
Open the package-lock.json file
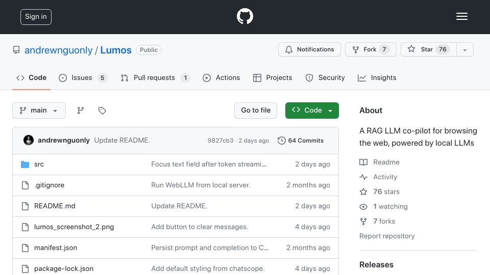tap(64, 269)
